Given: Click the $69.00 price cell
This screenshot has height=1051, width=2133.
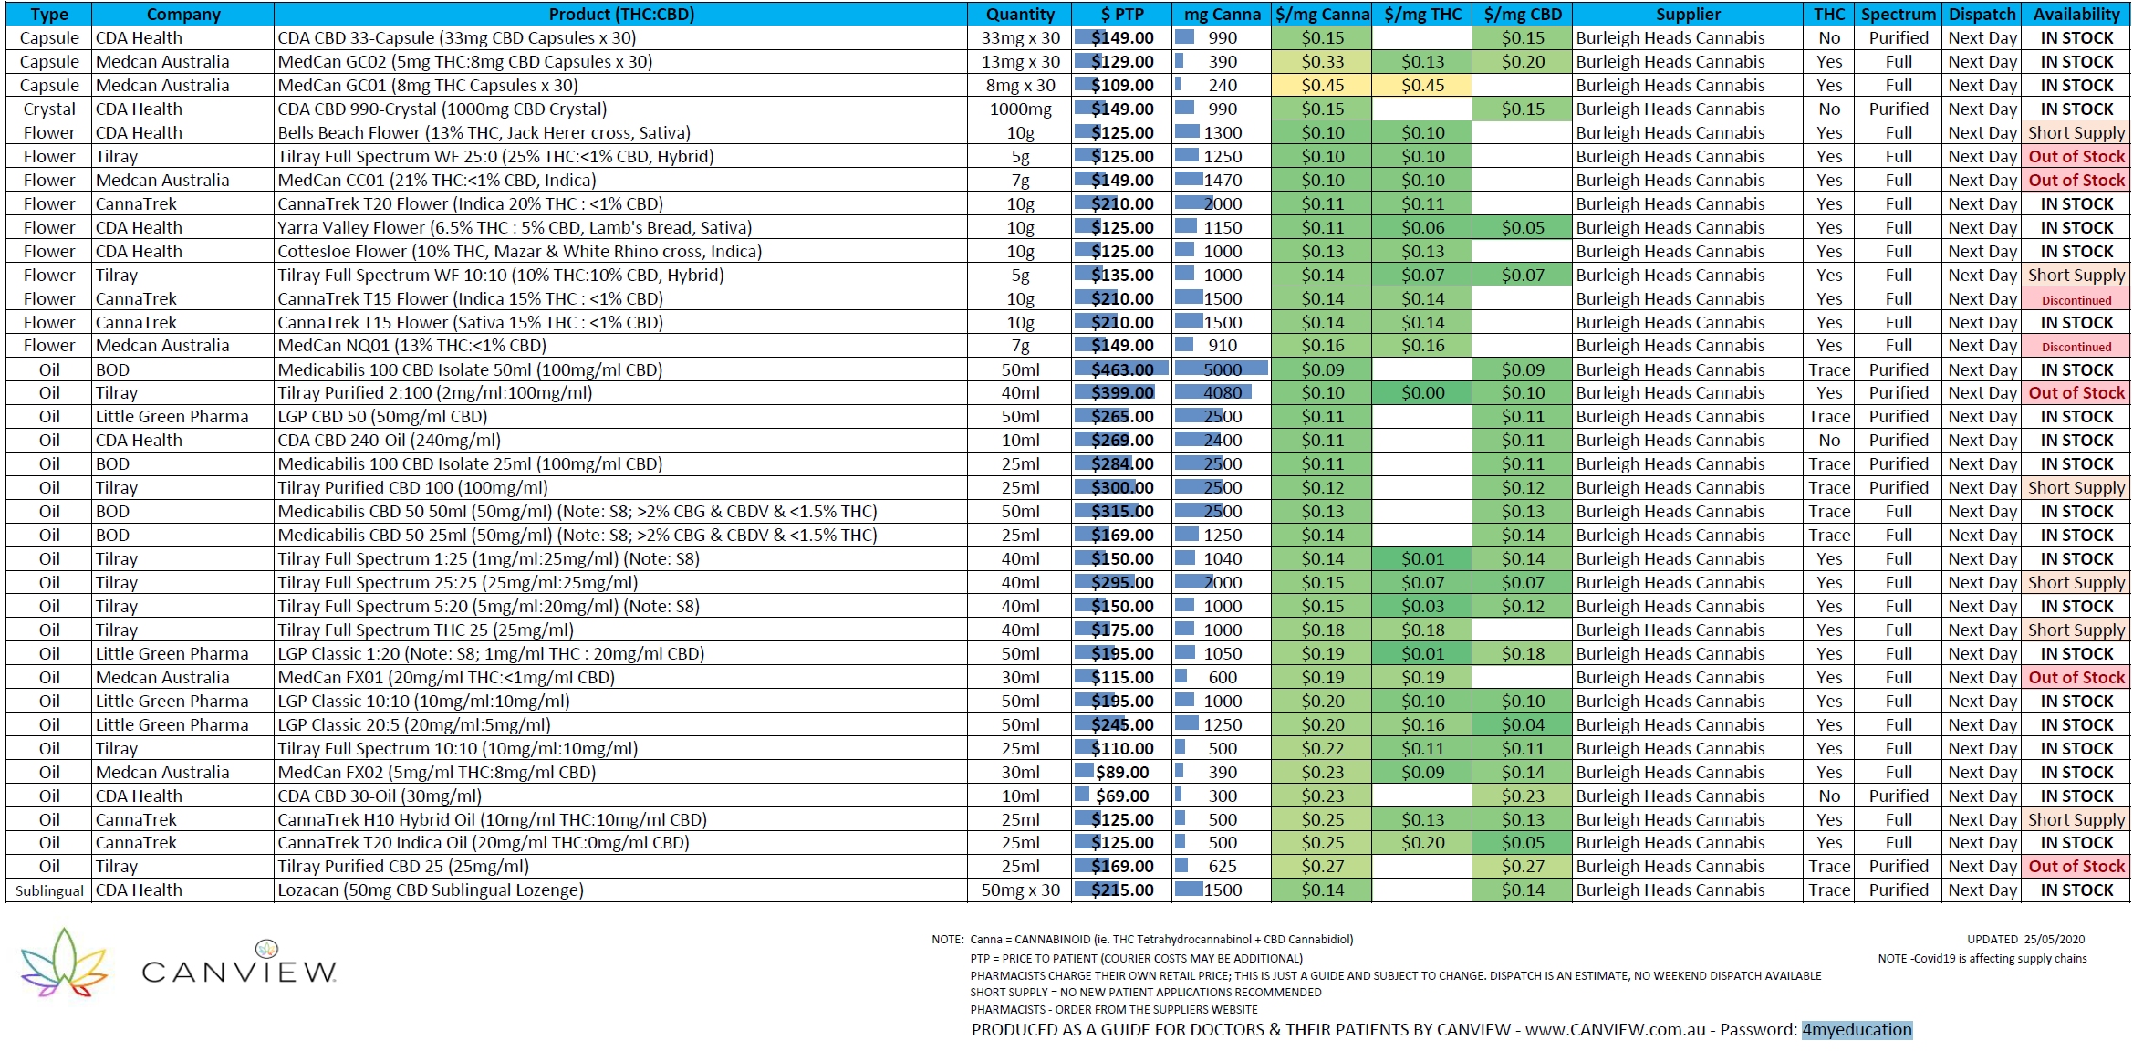Looking at the screenshot, I should tap(1122, 796).
